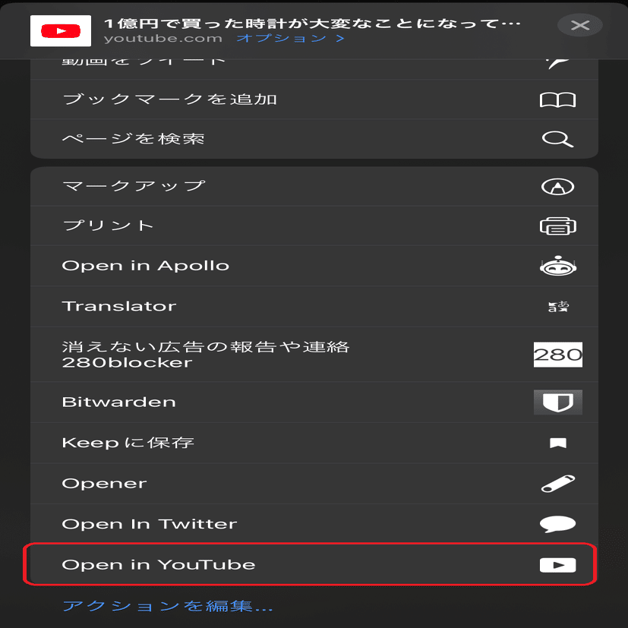Viewport: 628px width, 628px height.
Task: Tap the 280blocker app icon
Action: point(558,355)
